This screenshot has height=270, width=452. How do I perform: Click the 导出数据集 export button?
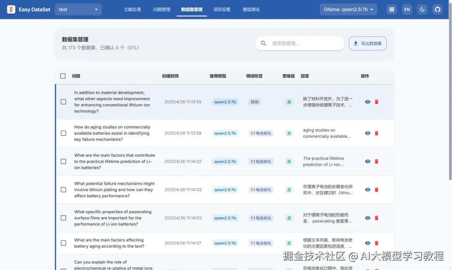(367, 43)
